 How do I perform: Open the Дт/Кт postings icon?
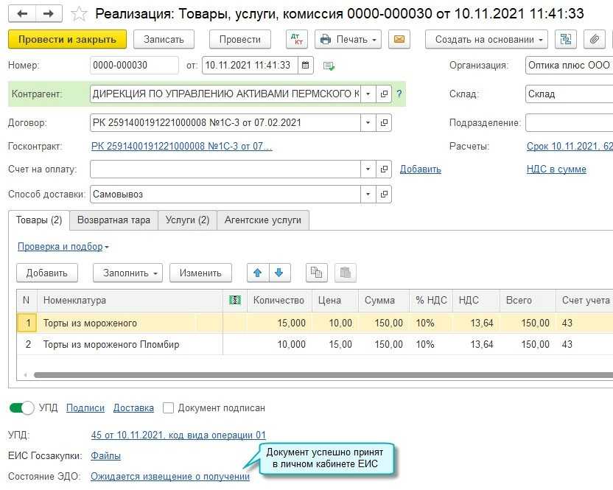tap(296, 39)
